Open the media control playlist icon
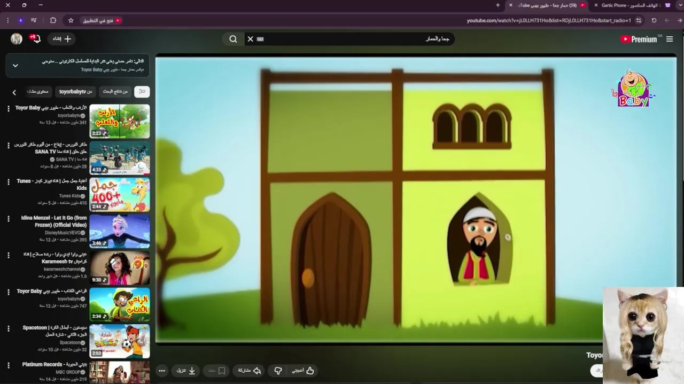The width and height of the screenshot is (684, 384). [x=34, y=20]
